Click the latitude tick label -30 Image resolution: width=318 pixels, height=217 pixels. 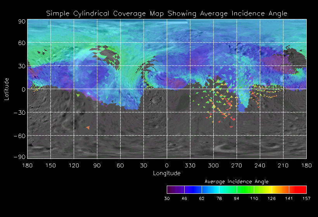click(x=19, y=113)
